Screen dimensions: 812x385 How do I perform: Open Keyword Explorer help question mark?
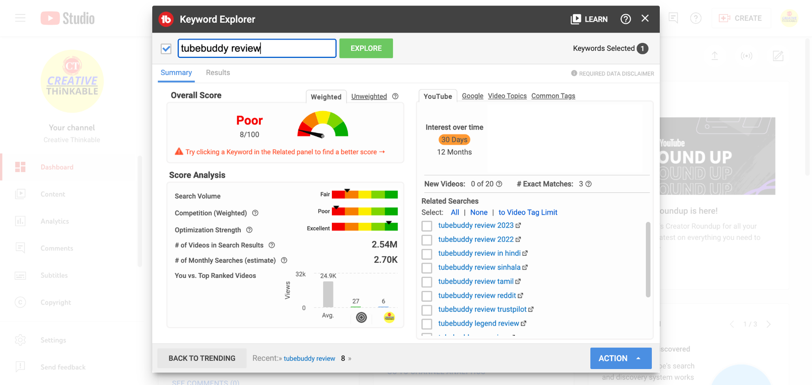coord(626,19)
